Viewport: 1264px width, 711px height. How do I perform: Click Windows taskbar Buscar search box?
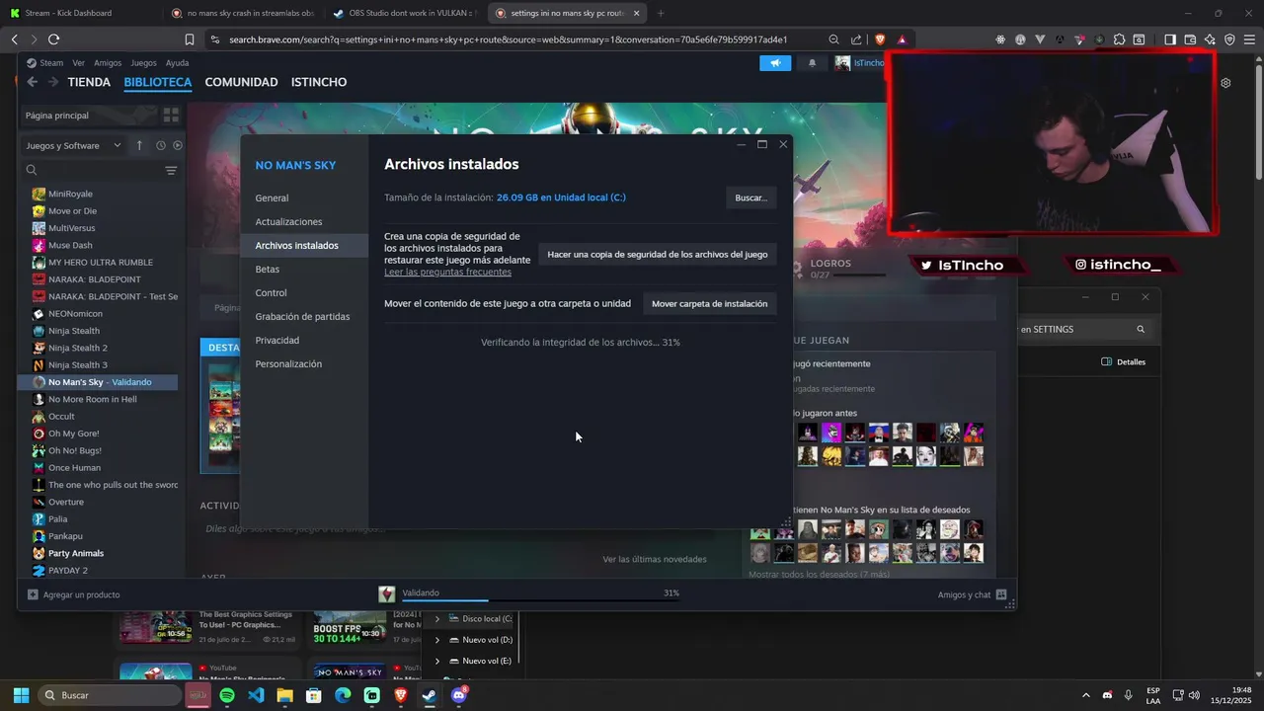(x=109, y=695)
